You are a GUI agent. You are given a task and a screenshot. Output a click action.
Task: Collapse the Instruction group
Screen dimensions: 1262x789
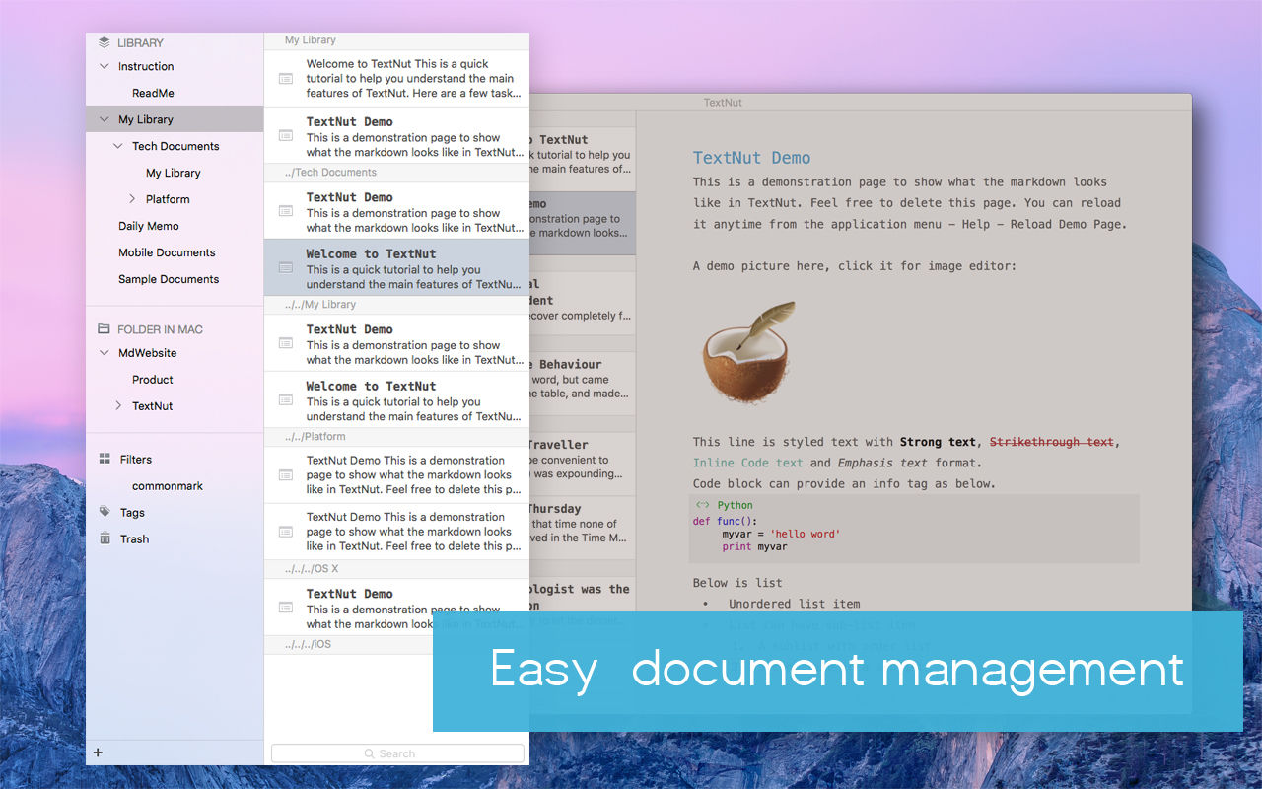coord(105,66)
